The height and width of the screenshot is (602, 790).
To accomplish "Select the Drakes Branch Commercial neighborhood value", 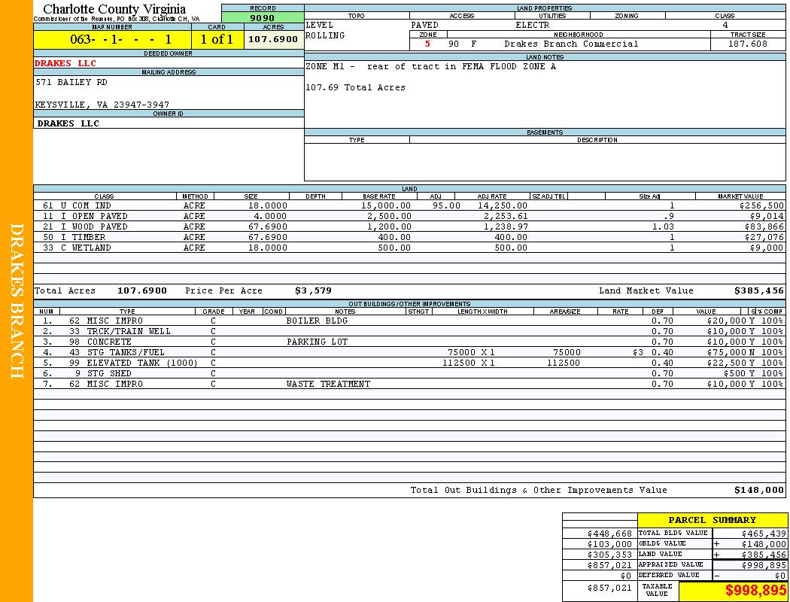I will (570, 44).
